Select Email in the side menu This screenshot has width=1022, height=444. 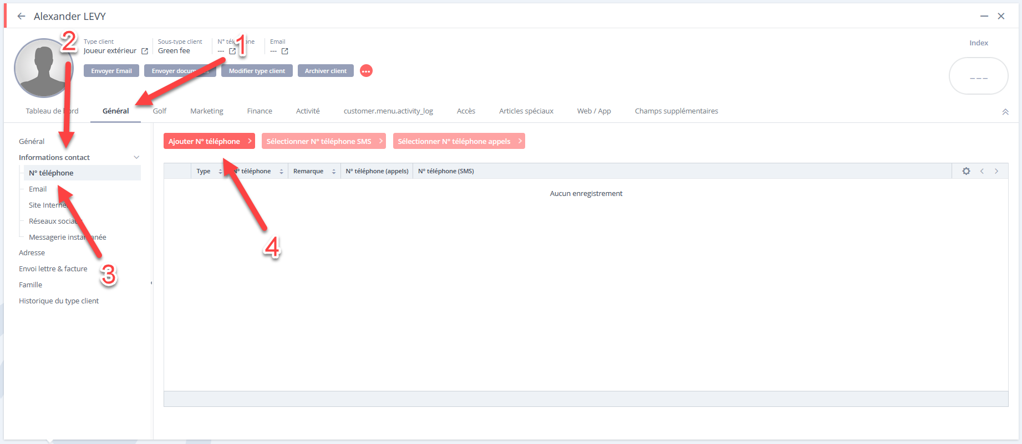[38, 189]
